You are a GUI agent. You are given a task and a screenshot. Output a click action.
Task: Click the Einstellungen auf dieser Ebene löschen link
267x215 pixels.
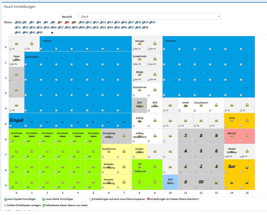[x=174, y=199]
